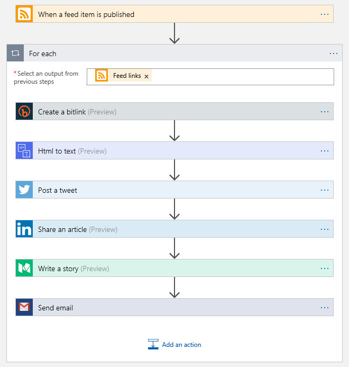
Task: Click the Bitly icon on Create a bitlink
Action: (24, 111)
